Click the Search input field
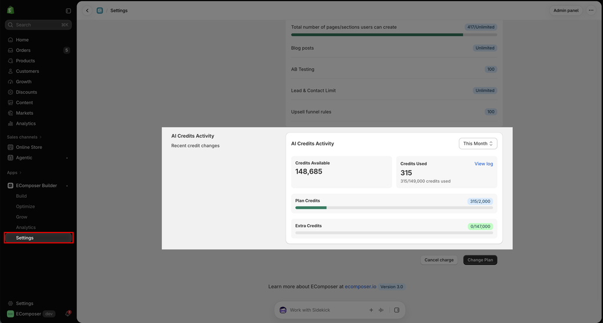 click(38, 25)
